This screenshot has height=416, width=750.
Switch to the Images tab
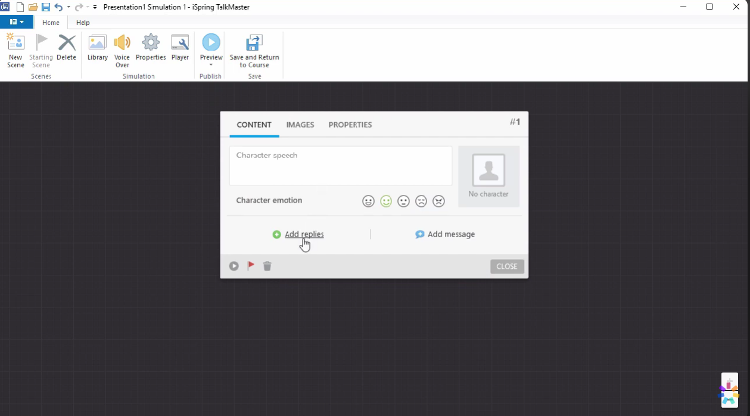[300, 125]
